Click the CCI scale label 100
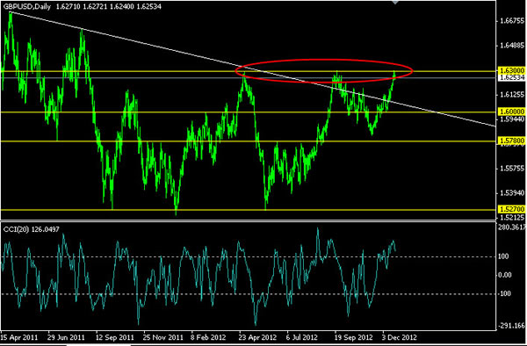This screenshot has width=527, height=346. (x=503, y=256)
